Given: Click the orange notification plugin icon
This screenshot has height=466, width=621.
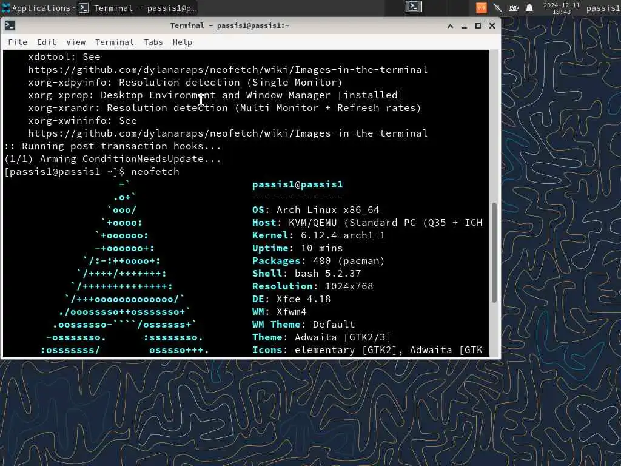Looking at the screenshot, I should pos(481,7).
